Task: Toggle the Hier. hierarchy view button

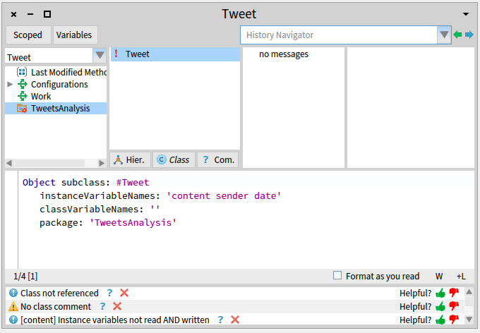Action: 129,159
